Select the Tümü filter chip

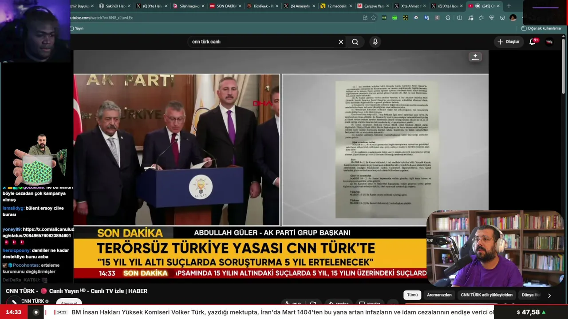point(412,295)
